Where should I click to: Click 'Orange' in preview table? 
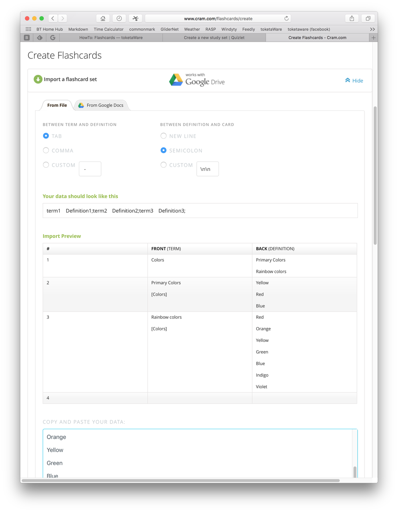263,329
